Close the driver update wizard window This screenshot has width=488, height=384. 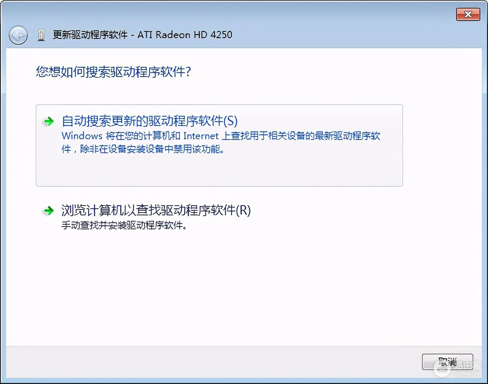(x=468, y=14)
